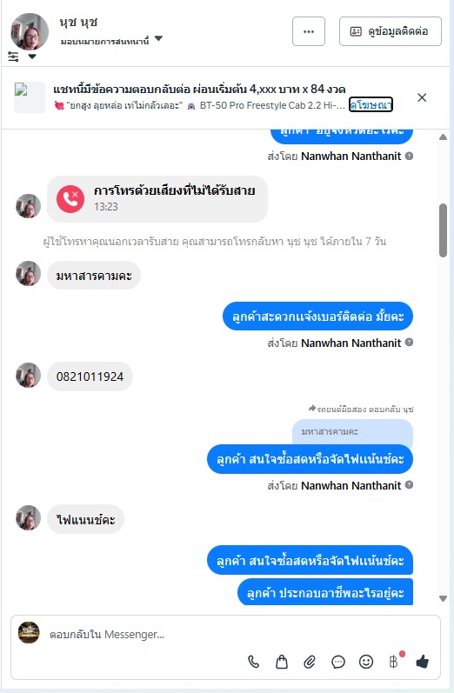This screenshot has width=454, height=693.
Task: Start a voice call from the phone icon
Action: point(253,662)
